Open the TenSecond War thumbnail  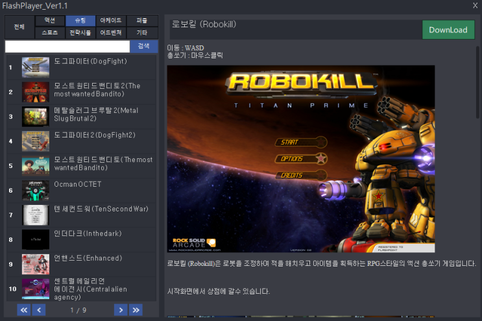[x=35, y=215]
